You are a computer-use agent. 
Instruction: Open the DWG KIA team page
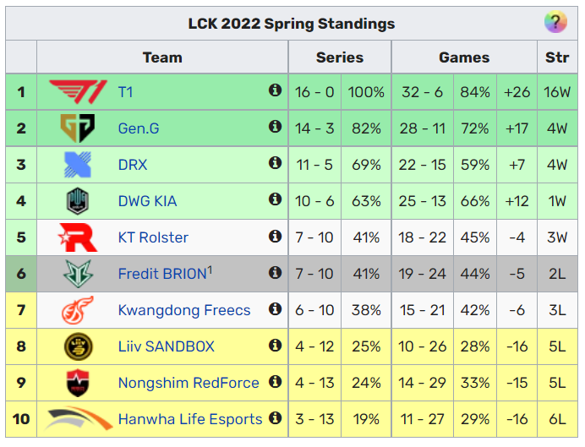coord(147,201)
